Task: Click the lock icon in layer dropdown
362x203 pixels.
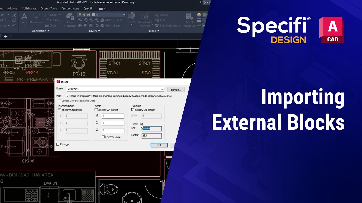Action: tap(89, 15)
